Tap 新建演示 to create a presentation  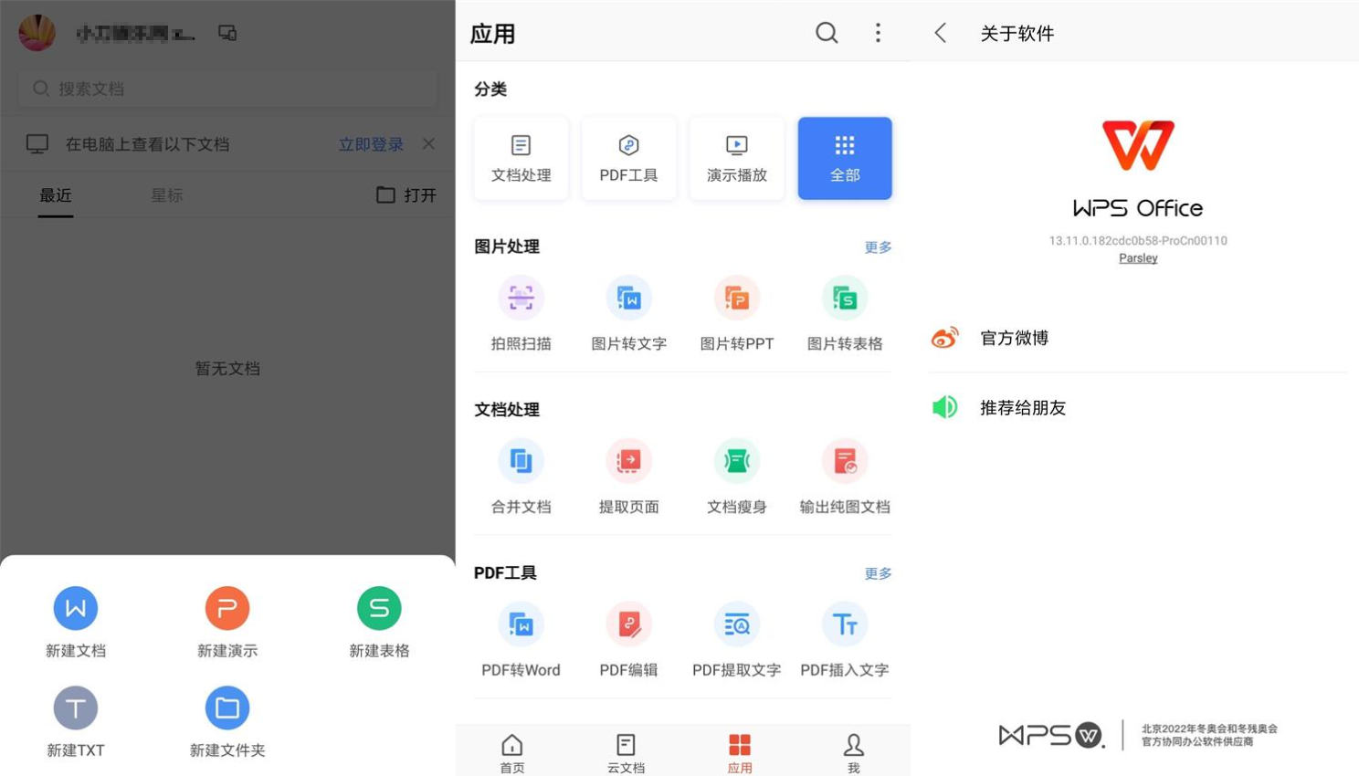pyautogui.click(x=226, y=621)
